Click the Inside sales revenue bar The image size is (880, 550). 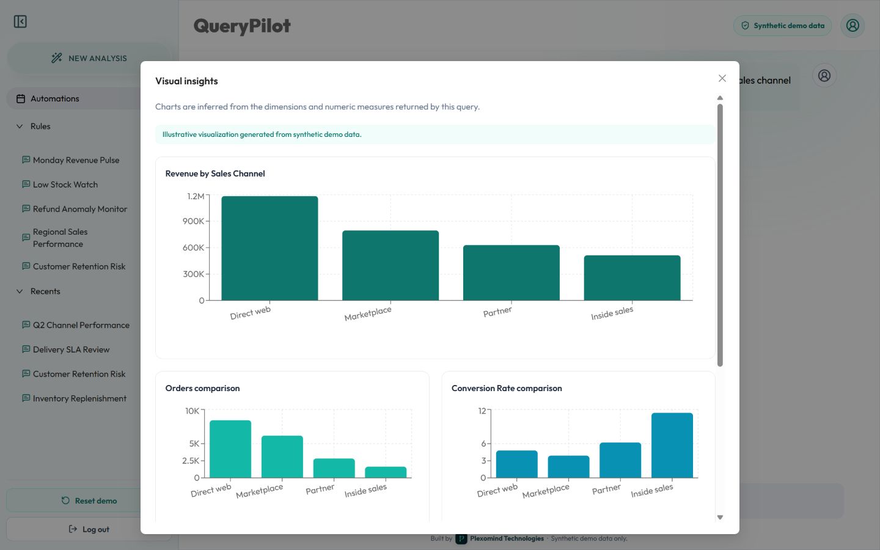tap(632, 277)
